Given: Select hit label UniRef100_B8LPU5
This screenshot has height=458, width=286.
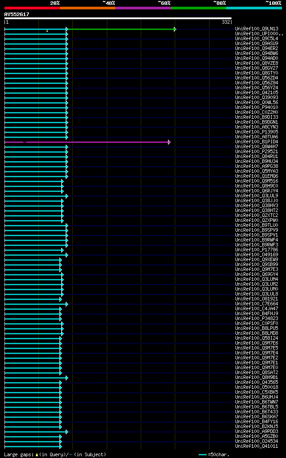Looking at the screenshot, I should click(x=257, y=328).
